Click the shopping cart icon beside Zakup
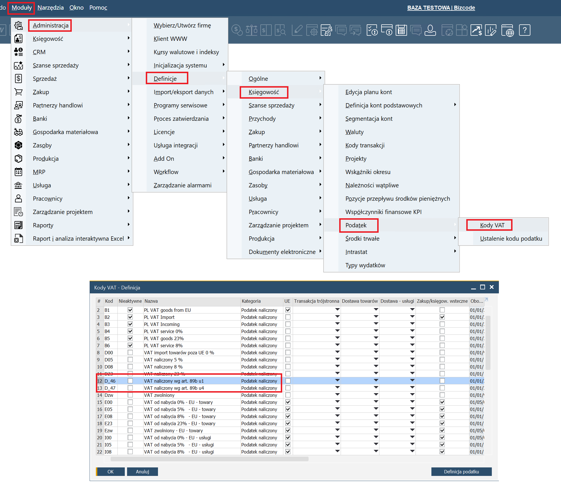This screenshot has width=561, height=483. 18,92
